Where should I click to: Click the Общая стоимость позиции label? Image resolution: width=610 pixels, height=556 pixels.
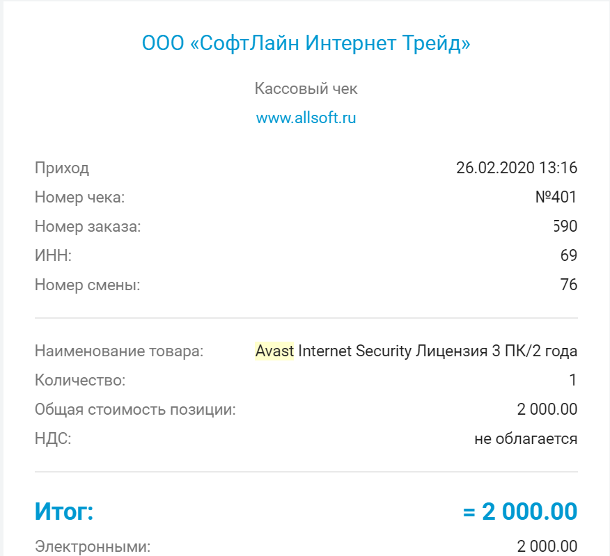(x=135, y=409)
